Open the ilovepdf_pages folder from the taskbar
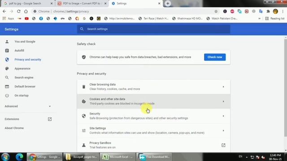The image size is (287, 161). [x=81, y=157]
